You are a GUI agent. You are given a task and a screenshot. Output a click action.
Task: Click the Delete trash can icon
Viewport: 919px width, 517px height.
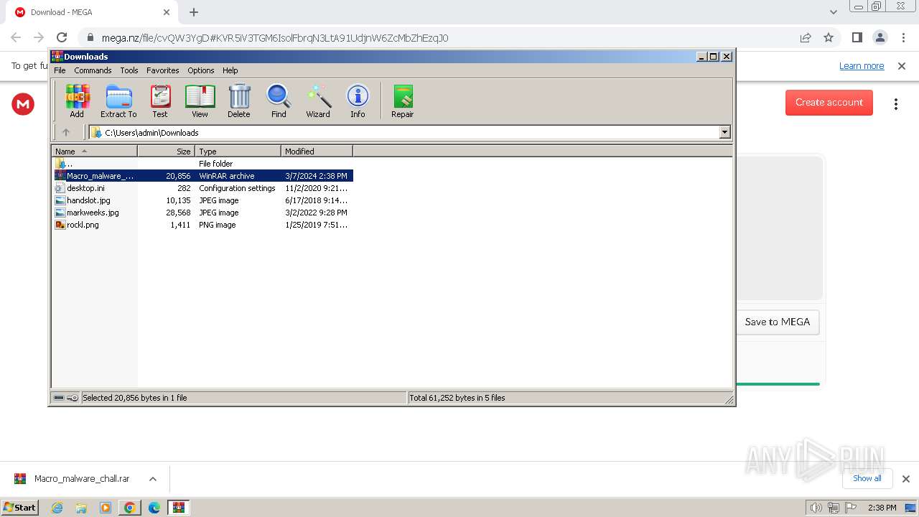click(239, 101)
